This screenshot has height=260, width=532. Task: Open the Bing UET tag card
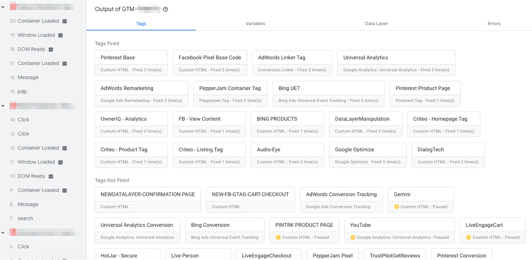pos(329,94)
